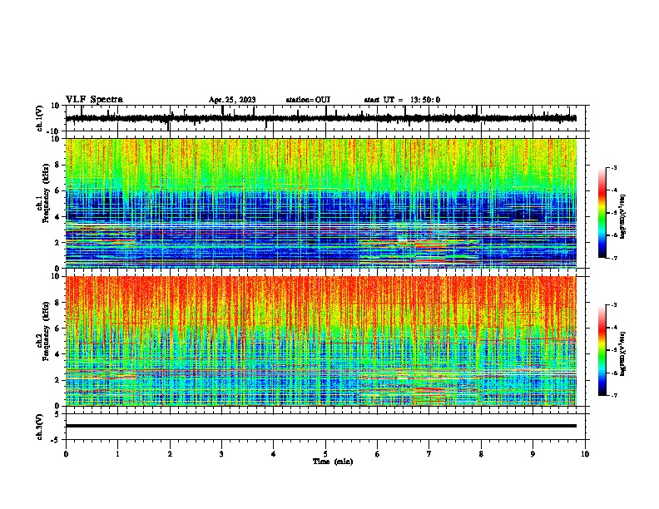The height and width of the screenshot is (509, 659).
Task: Click time axis tick label "4"
Action: pyautogui.click(x=274, y=454)
